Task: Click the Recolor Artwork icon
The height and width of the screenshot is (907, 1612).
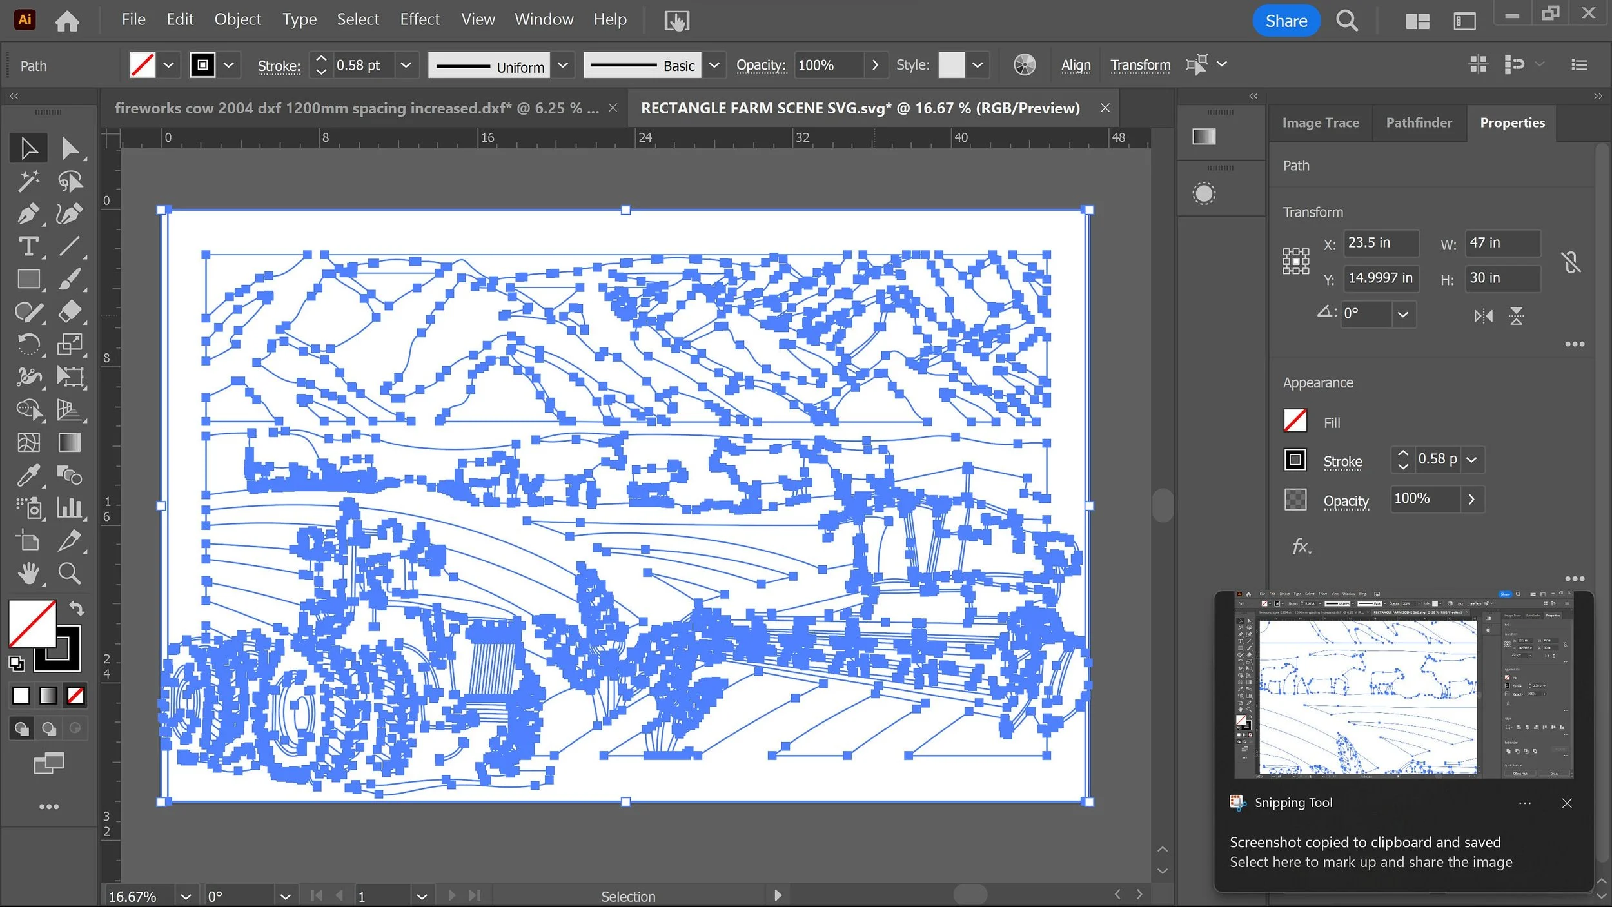Action: click(x=1024, y=65)
